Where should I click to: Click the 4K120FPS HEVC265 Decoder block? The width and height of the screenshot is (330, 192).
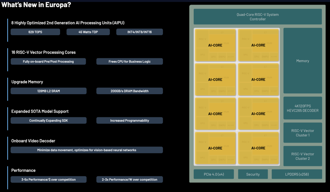(303, 108)
